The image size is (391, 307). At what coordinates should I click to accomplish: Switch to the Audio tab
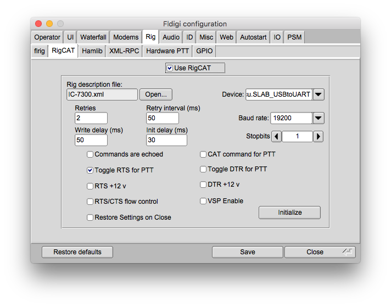tap(171, 37)
